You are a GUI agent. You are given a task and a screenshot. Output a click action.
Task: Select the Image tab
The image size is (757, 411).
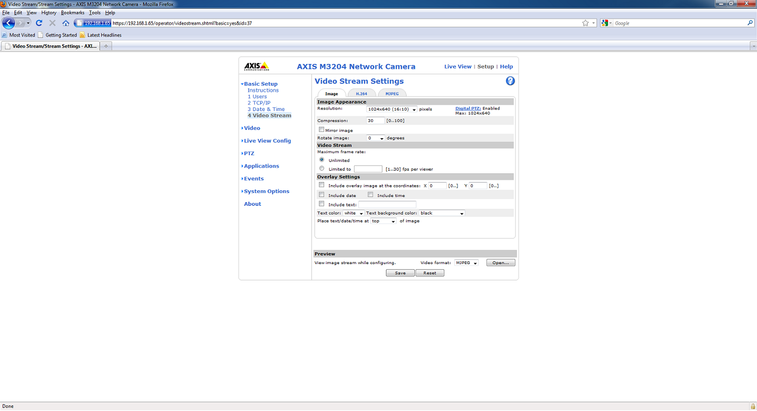click(331, 93)
